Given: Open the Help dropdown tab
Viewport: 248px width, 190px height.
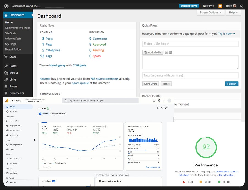Looking at the screenshot, I should pyautogui.click(x=233, y=13).
